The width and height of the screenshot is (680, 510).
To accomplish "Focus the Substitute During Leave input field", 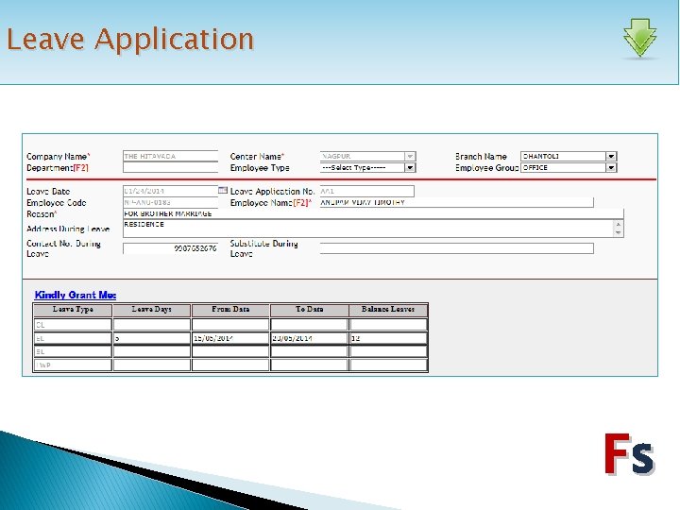I will [x=457, y=248].
